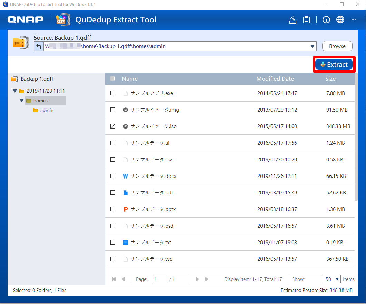This screenshot has width=366, height=304.
Task: Click the iso disc icon of サンプルイメージ.img
Action: (x=126, y=110)
